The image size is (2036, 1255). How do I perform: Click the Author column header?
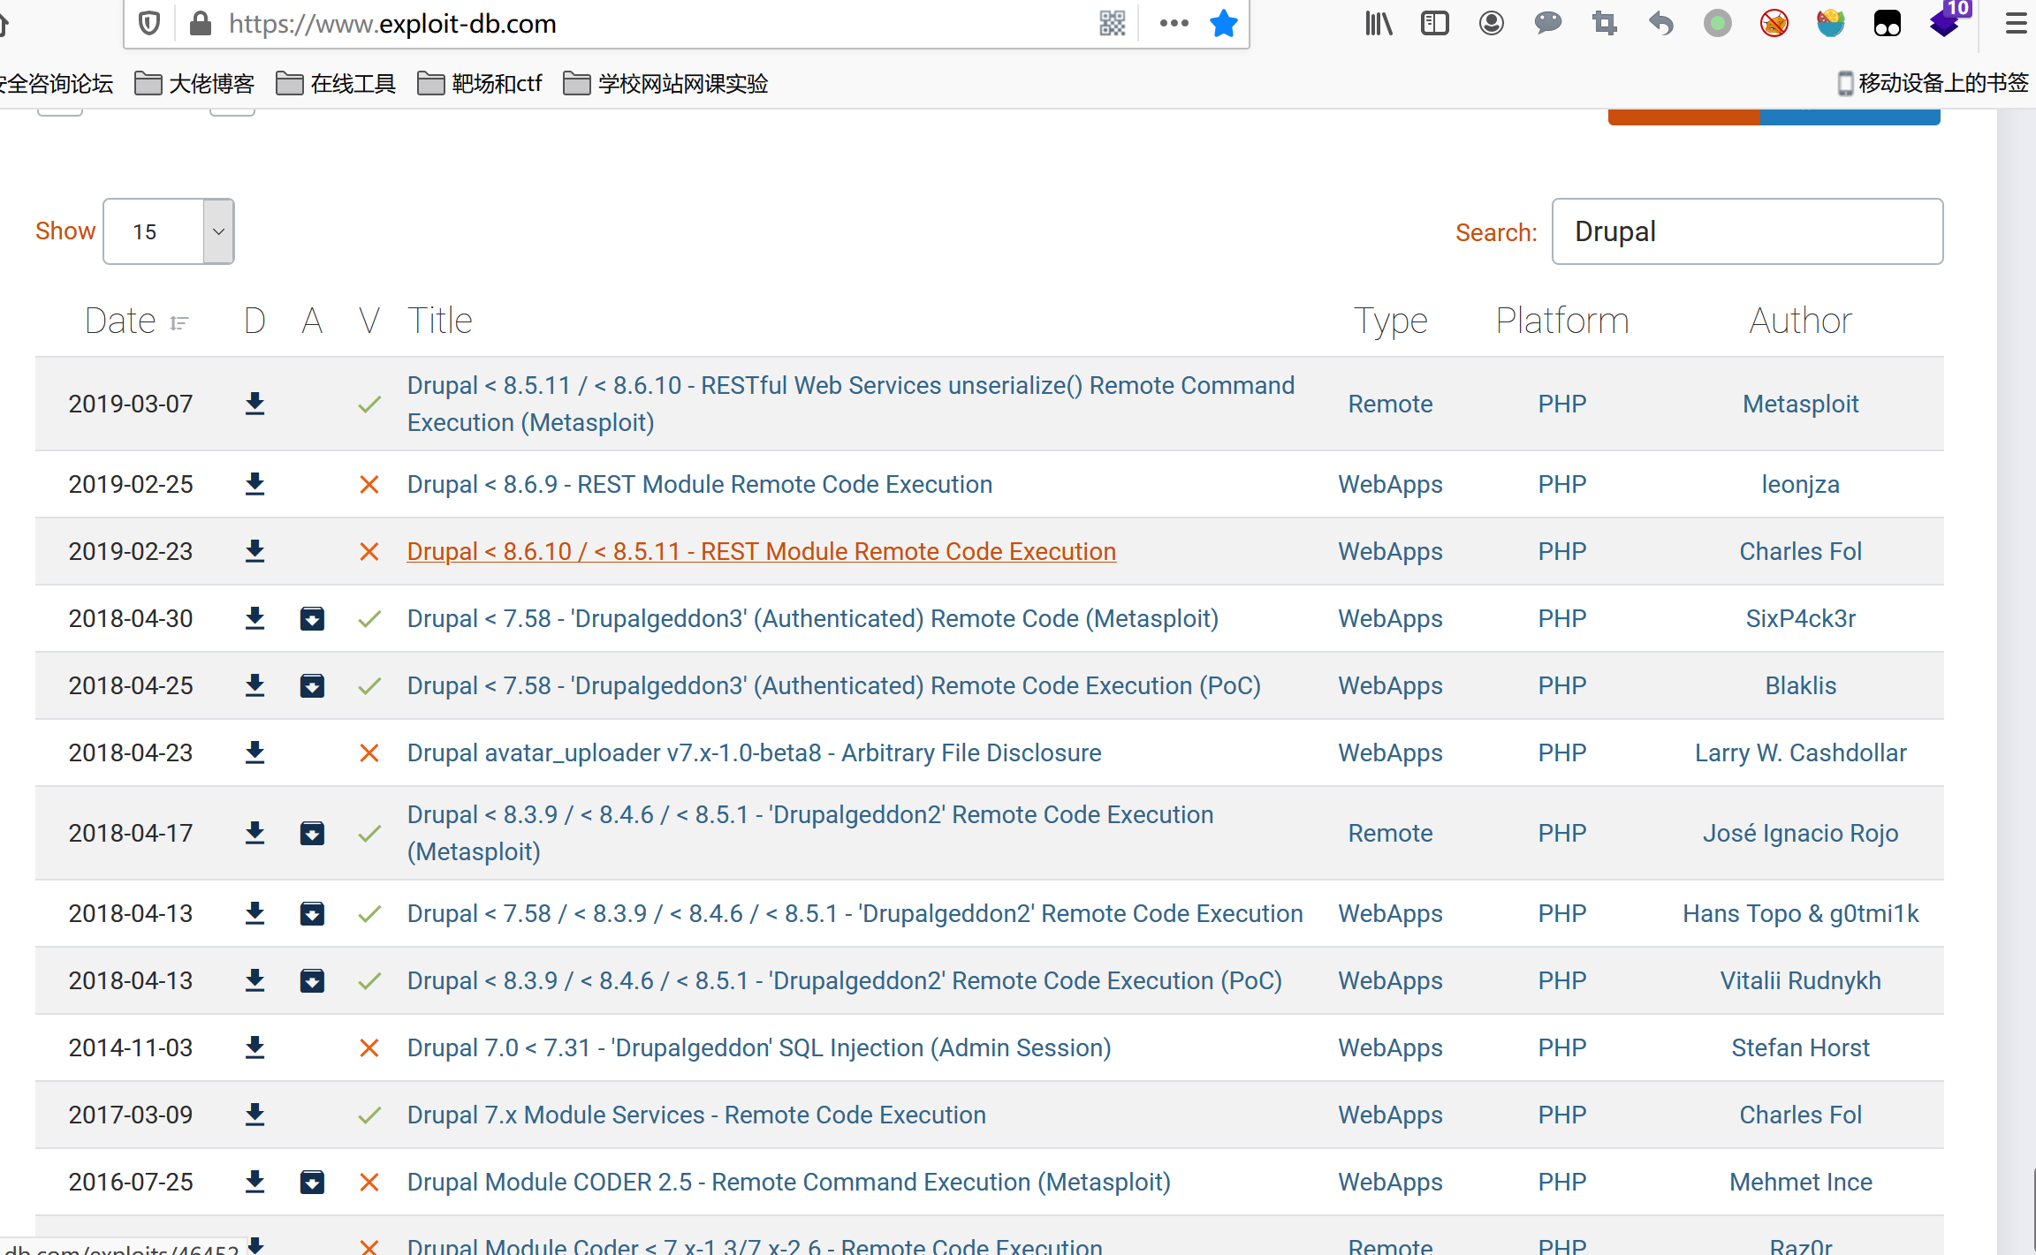click(x=1801, y=321)
